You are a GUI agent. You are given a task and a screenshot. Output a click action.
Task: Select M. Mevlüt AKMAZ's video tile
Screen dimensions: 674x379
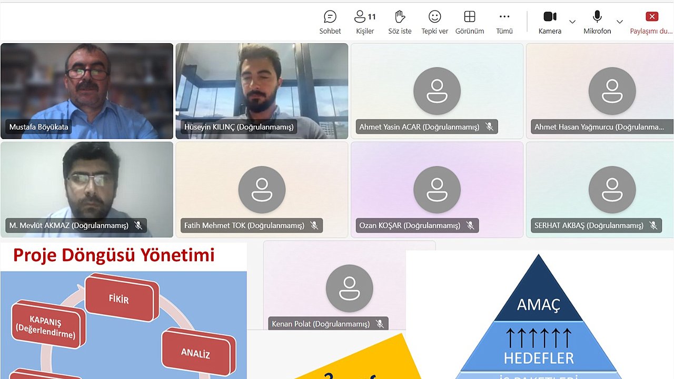coord(87,189)
